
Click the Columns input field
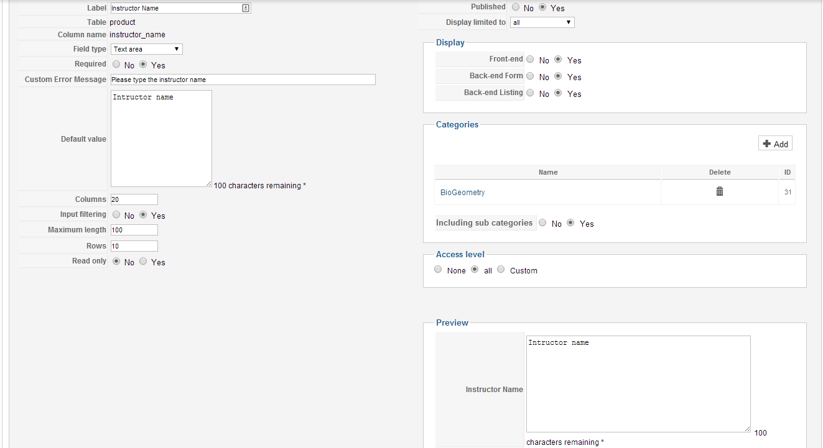click(x=134, y=199)
